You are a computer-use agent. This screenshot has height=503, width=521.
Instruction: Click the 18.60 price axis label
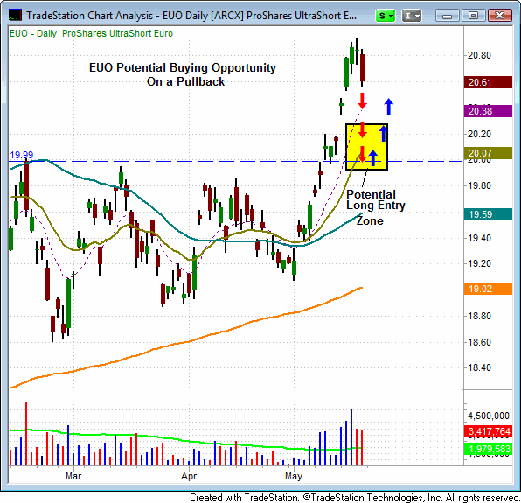pyautogui.click(x=479, y=342)
